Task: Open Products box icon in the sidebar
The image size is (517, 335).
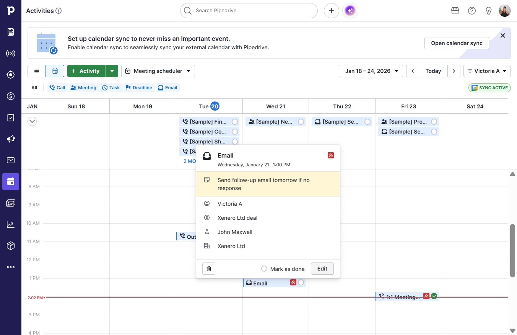Action: click(x=11, y=246)
